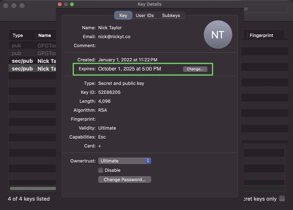Close the Key Details window

click(60, 4)
